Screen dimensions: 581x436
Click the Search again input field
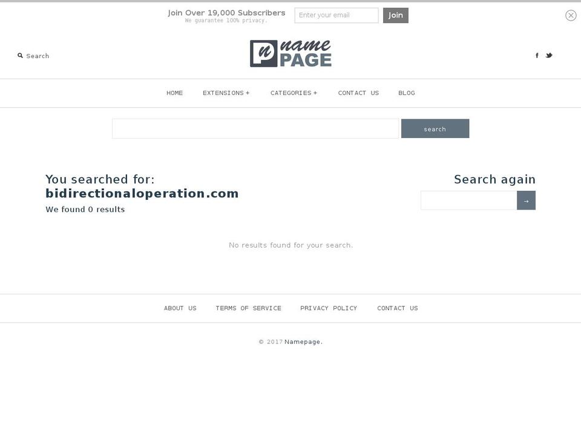468,200
